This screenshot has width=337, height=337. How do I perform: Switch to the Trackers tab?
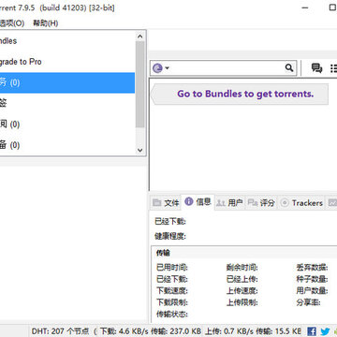[301, 203]
